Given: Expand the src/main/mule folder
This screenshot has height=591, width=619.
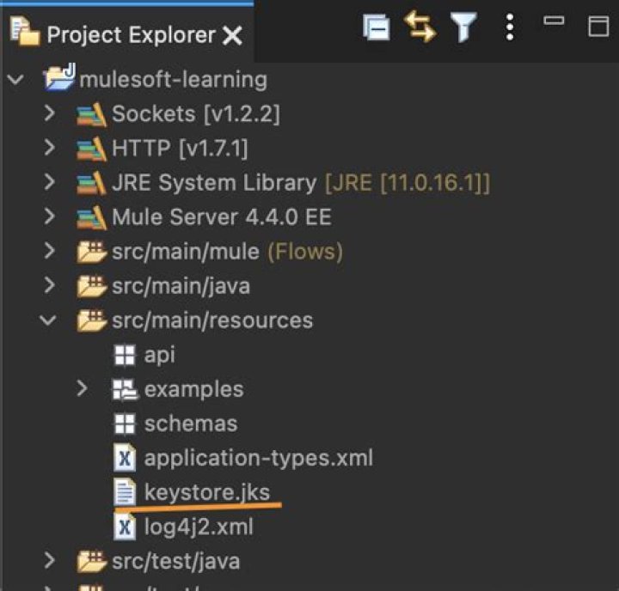Looking at the screenshot, I should 50,251.
